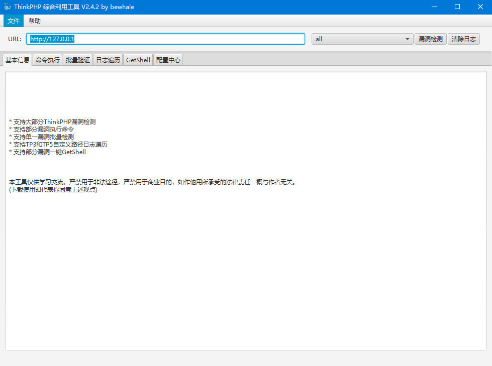The width and height of the screenshot is (492, 366).
Task: Switch to the 命令执行 tab
Action: click(47, 59)
